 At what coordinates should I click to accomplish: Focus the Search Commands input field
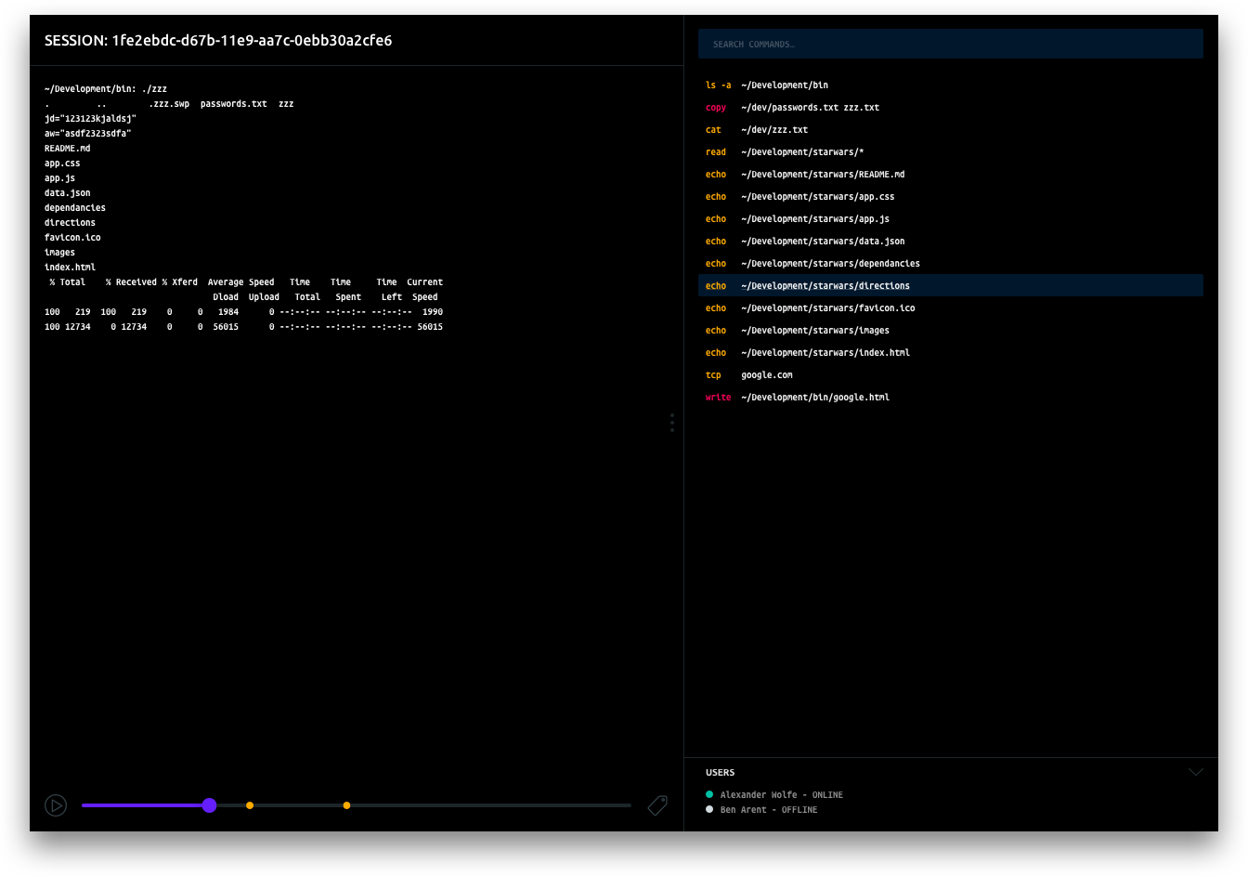[x=950, y=44]
